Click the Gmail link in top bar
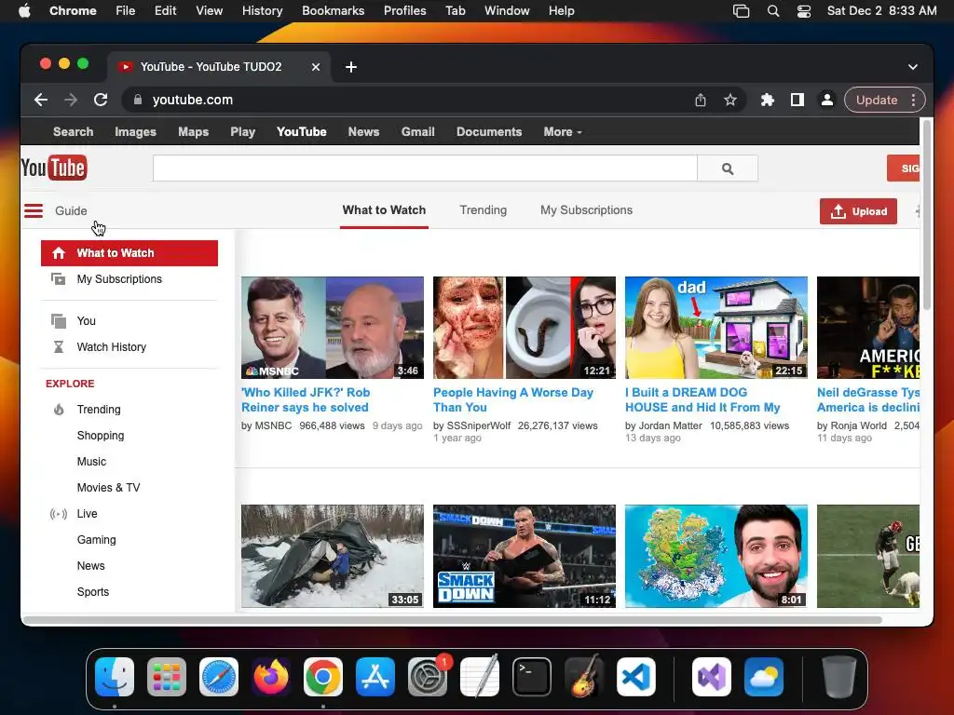Viewport: 954px width, 715px height. 417,132
